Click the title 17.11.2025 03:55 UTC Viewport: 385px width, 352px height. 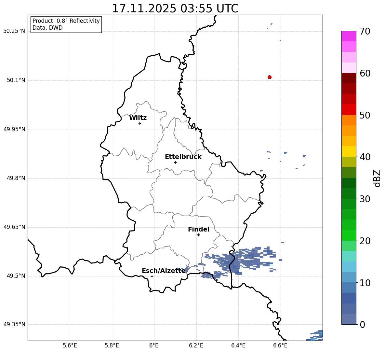pos(175,8)
